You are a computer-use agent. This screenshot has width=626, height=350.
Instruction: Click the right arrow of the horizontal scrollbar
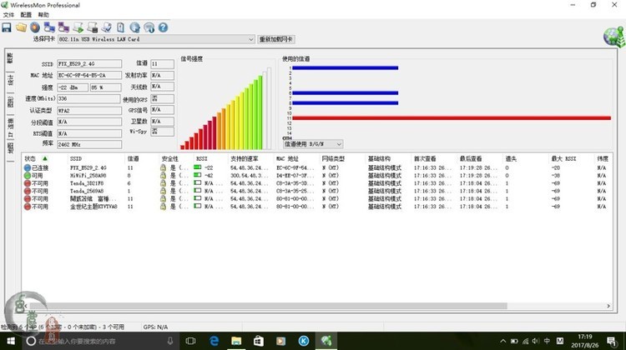[608, 306]
